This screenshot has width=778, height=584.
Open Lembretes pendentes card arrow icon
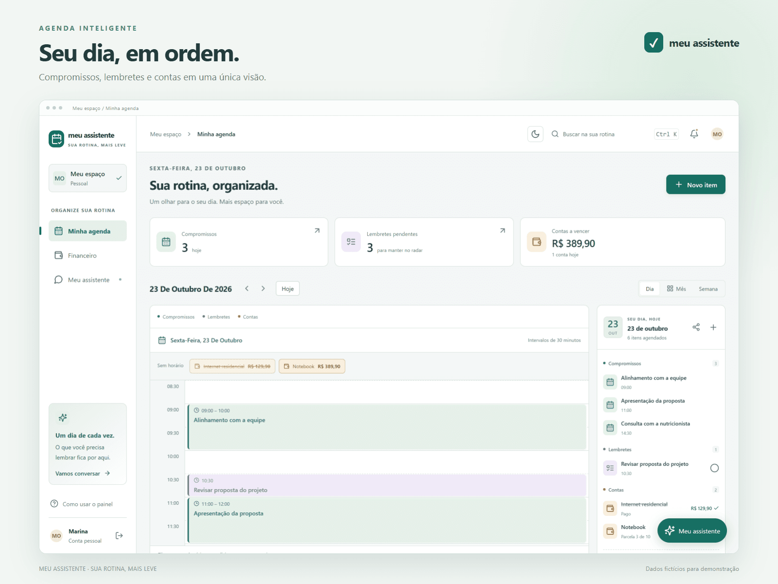503,231
